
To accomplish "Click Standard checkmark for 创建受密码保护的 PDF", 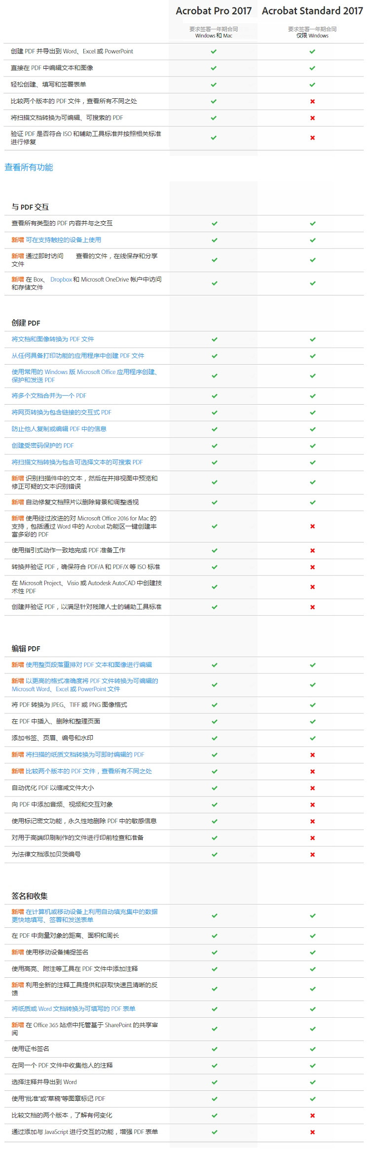I will tap(312, 446).
